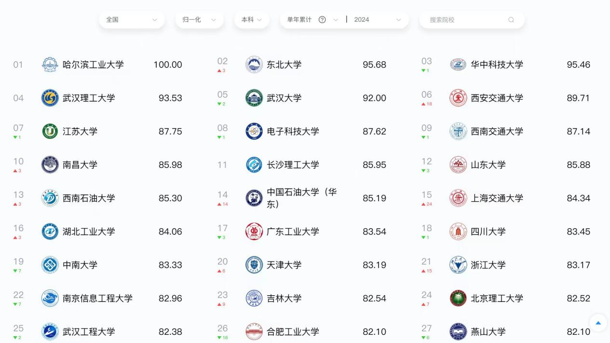Open the 西安交通大学 entry
Screen dimensions: 610x343
[x=497, y=98]
